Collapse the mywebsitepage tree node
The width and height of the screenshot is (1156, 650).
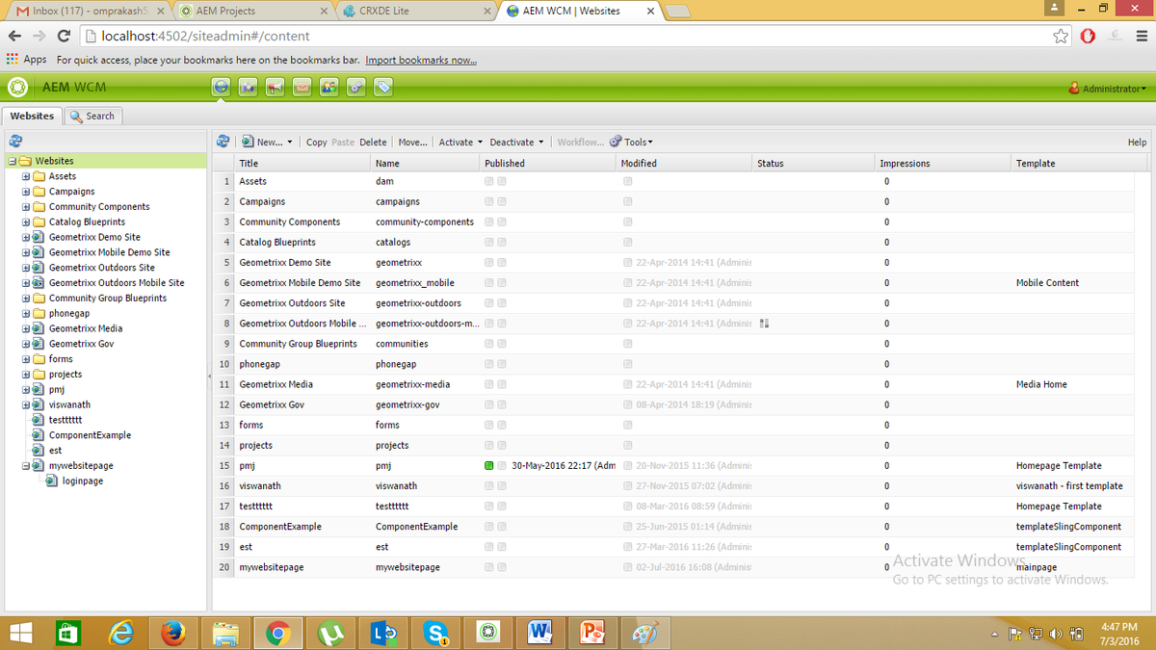(x=25, y=465)
